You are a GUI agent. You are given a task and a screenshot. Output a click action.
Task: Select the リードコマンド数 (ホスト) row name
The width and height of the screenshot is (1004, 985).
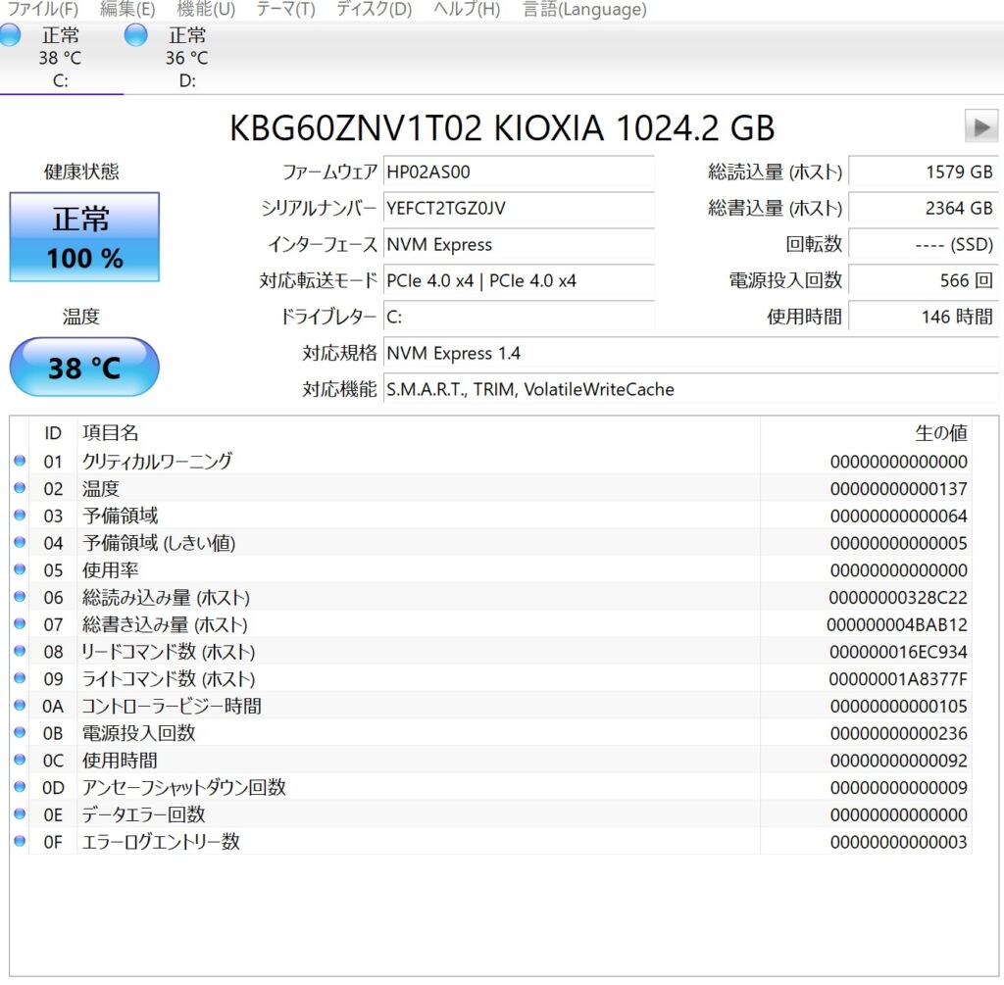169,652
